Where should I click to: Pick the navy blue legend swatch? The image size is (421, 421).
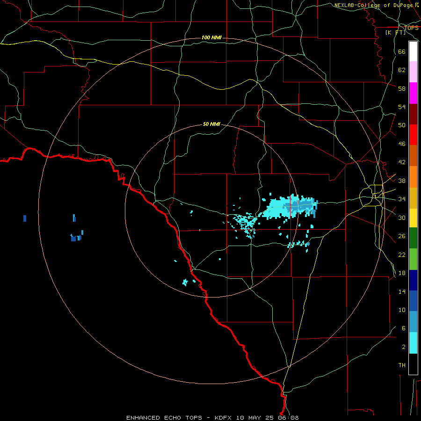(x=413, y=280)
